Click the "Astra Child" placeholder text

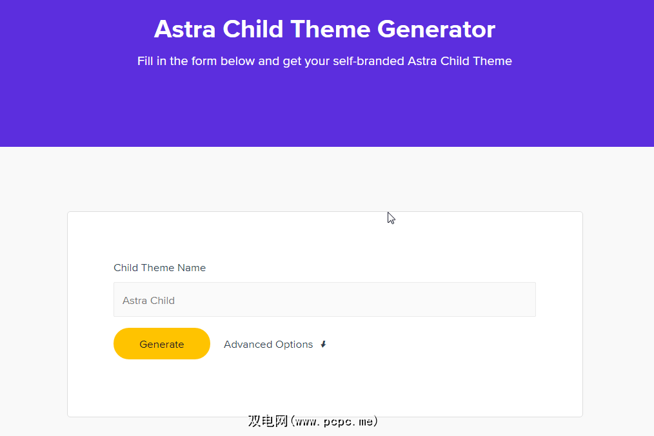click(x=149, y=301)
